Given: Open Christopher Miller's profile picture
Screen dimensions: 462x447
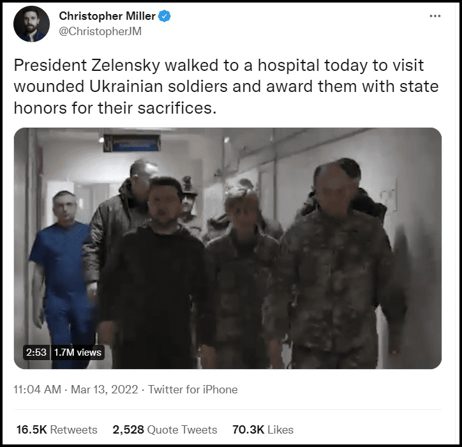Looking at the screenshot, I should point(31,24).
